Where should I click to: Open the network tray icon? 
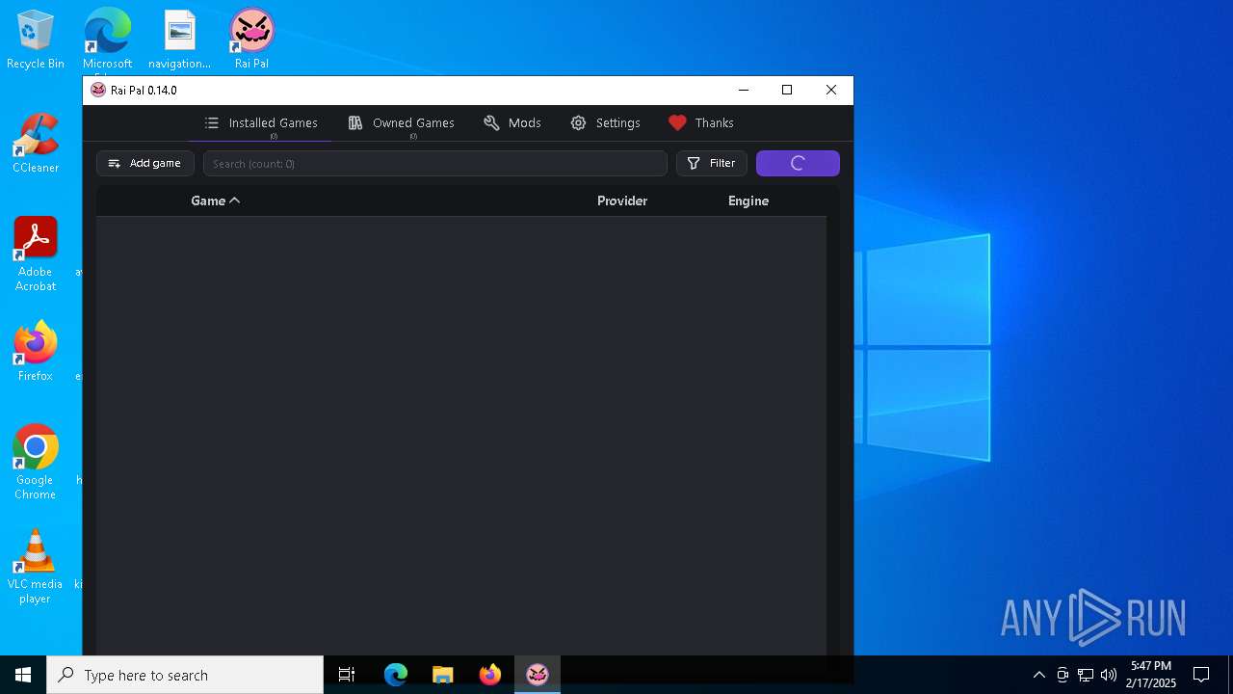(1086, 675)
